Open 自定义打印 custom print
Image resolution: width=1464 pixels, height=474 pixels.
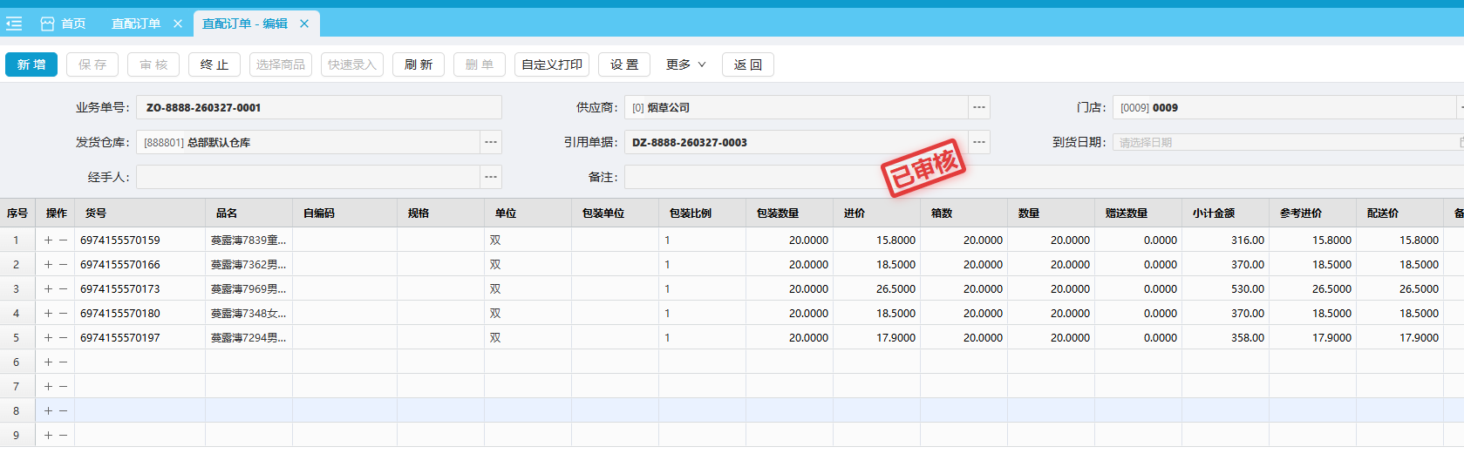click(x=552, y=64)
